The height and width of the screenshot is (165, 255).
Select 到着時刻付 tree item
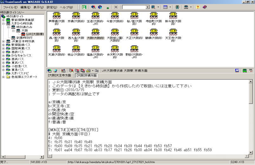pyautogui.click(x=24, y=38)
